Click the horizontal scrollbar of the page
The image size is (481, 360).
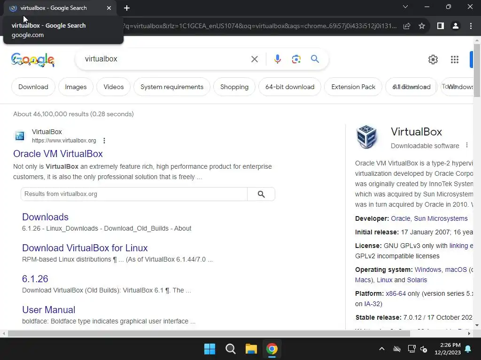click(209, 334)
